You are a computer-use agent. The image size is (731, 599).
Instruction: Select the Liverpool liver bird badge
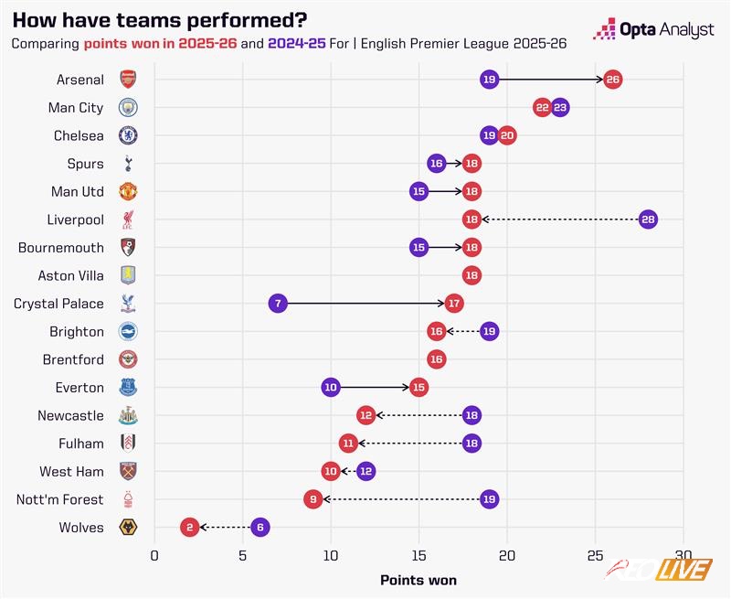tap(128, 219)
